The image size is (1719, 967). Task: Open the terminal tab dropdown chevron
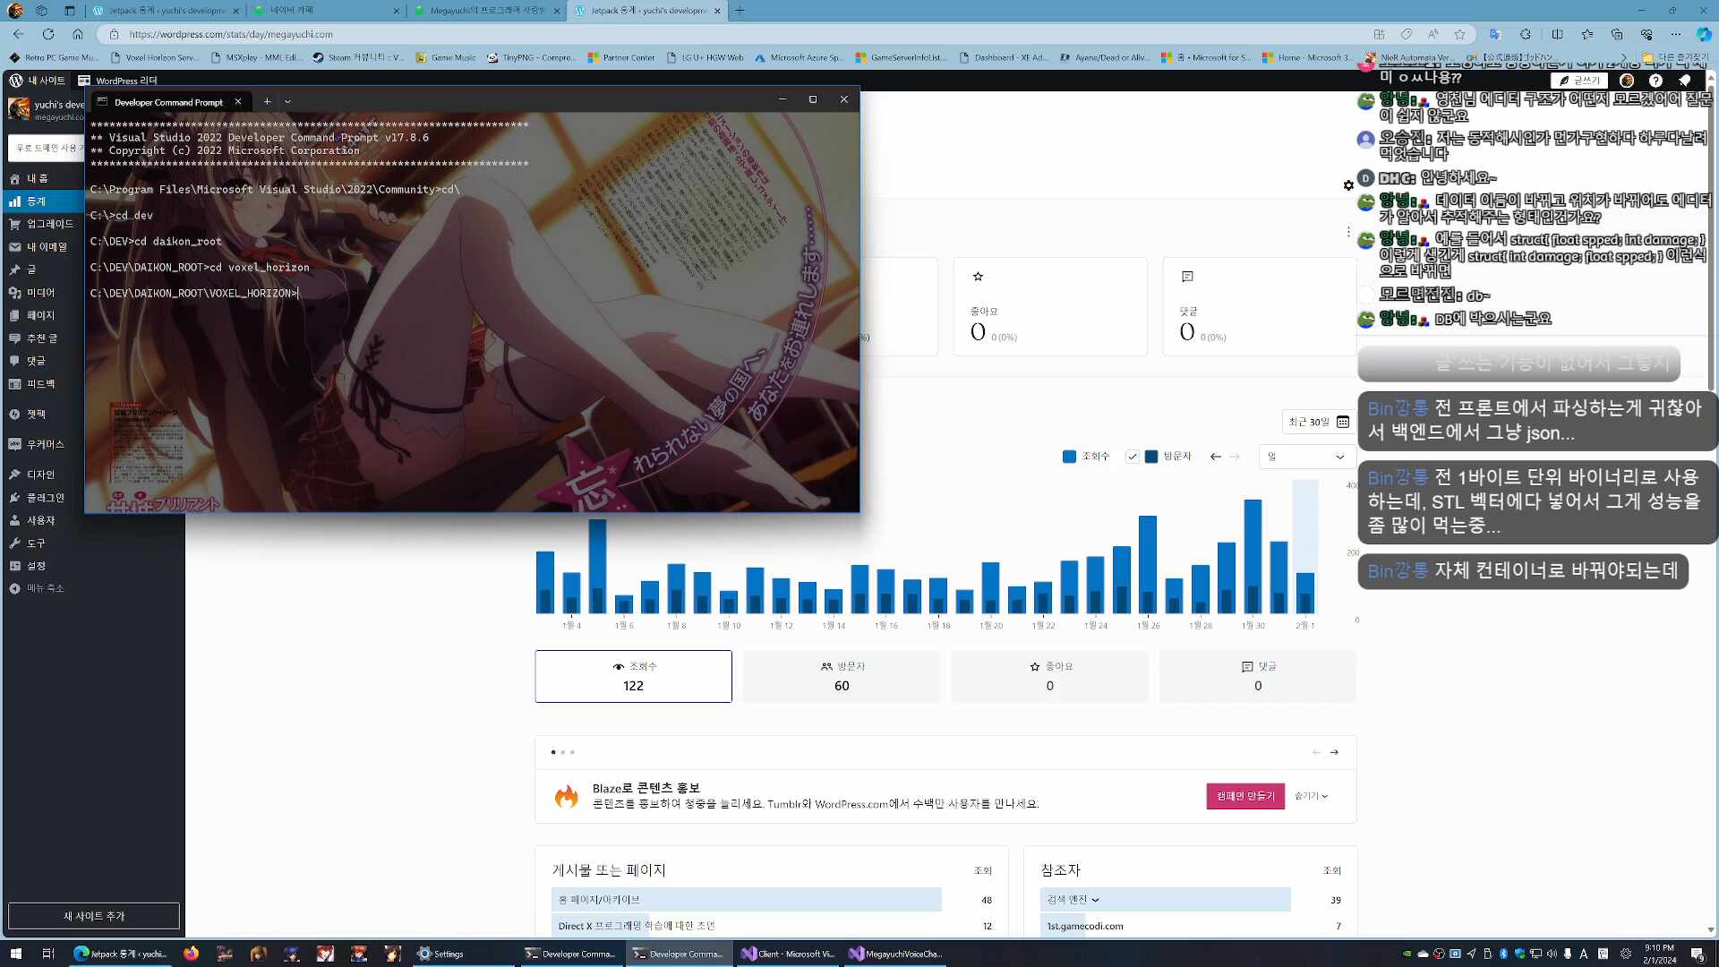coord(287,101)
